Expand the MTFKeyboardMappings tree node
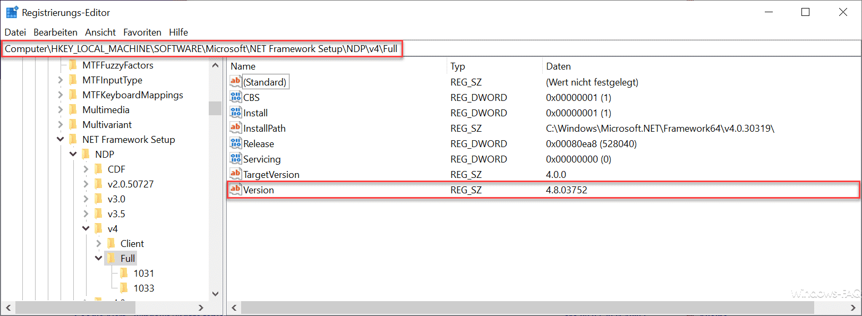This screenshot has width=862, height=316. 61,95
